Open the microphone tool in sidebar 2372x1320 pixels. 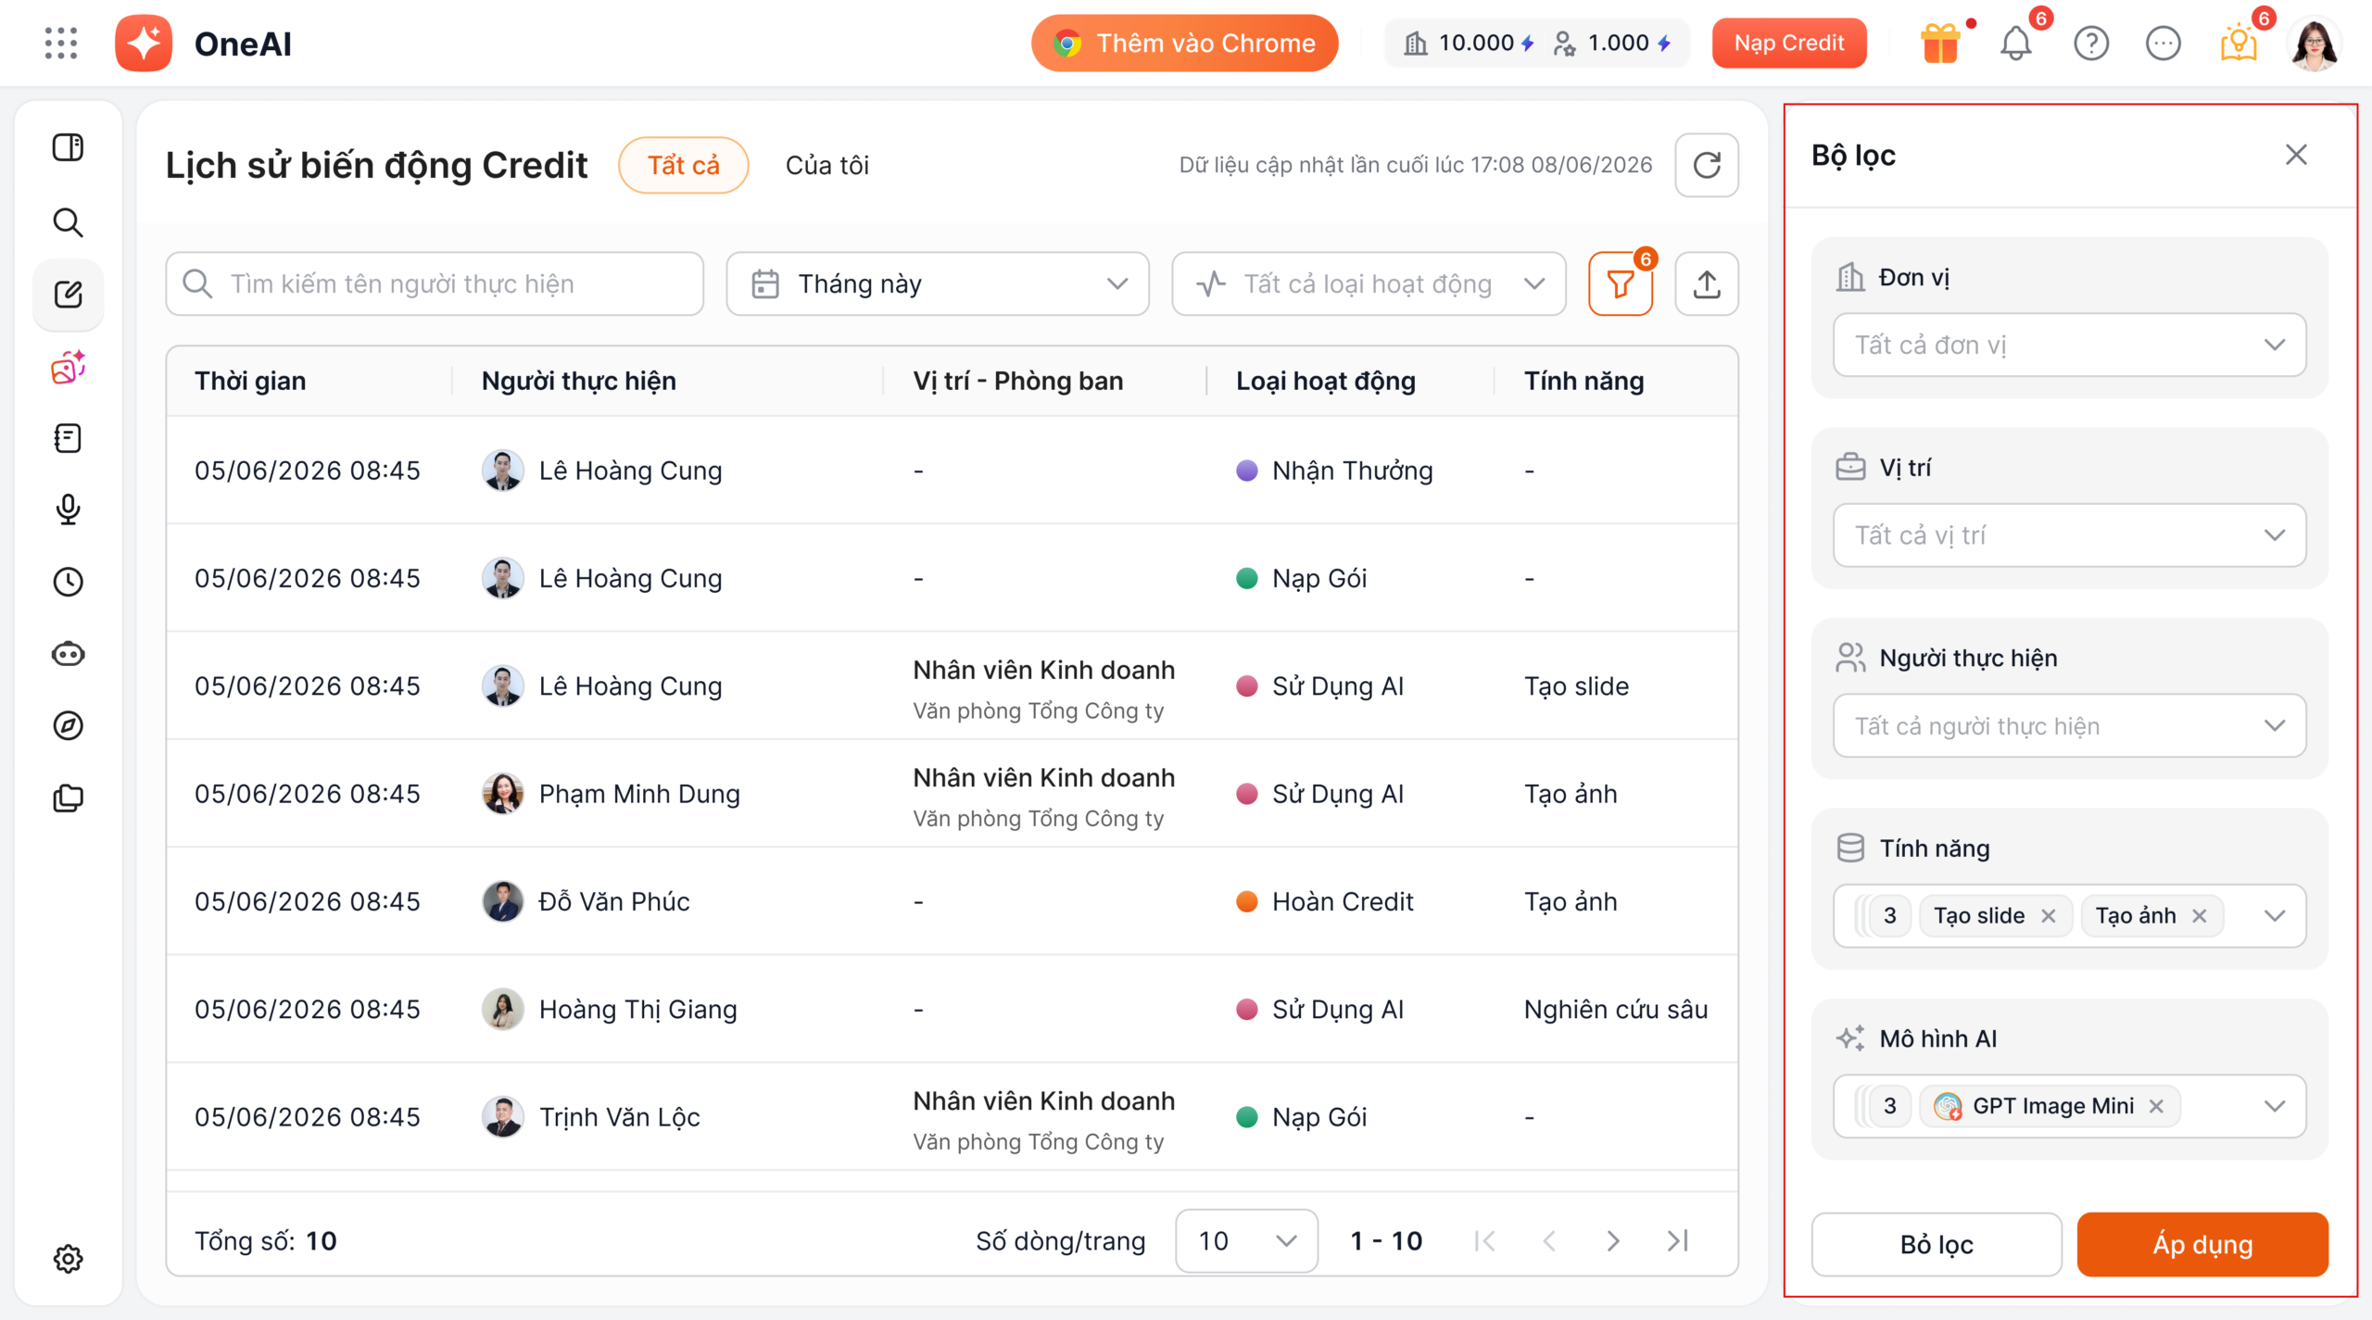pos(68,509)
